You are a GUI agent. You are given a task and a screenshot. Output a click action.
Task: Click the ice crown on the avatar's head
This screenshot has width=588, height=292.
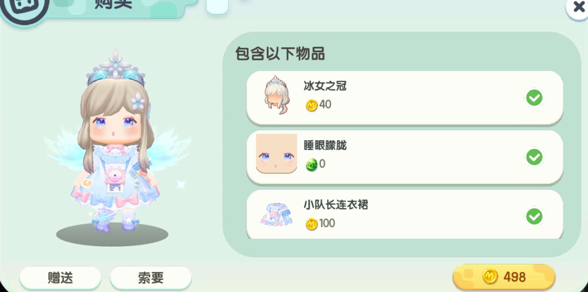[x=116, y=68]
